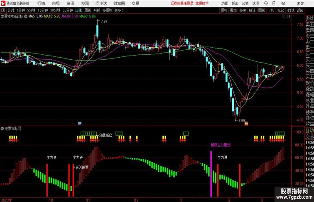
Task: Open the 选项 menu
Action: point(255,3)
